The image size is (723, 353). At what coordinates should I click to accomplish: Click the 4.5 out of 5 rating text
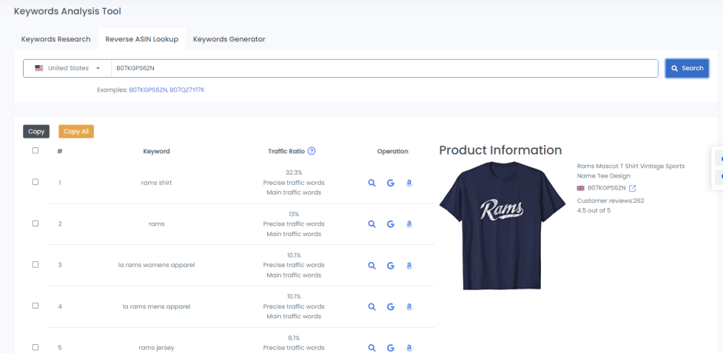(x=593, y=211)
